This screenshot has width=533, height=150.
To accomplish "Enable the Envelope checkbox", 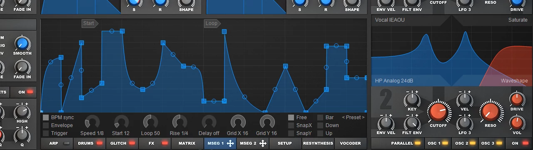I will (x=46, y=125).
